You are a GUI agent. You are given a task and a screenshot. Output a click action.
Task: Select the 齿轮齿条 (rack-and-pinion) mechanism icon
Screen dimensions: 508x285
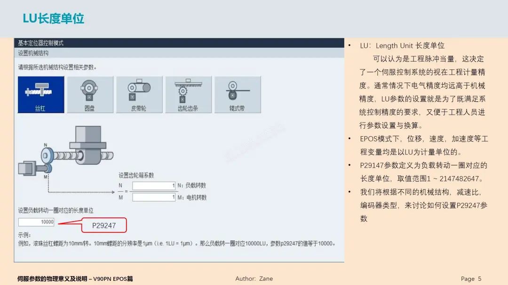(x=189, y=94)
